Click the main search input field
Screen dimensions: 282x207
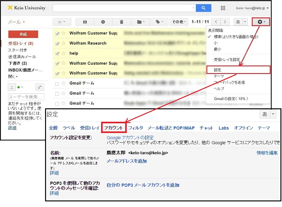click(121, 8)
